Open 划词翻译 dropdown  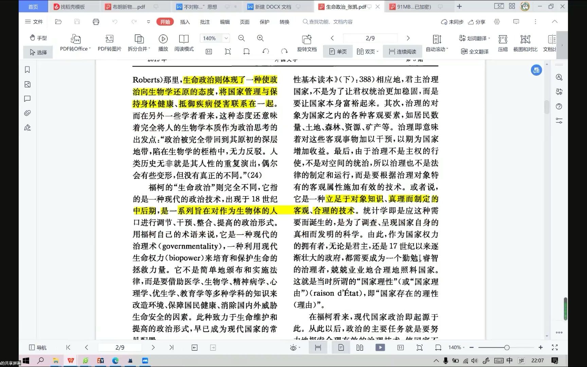click(x=474, y=38)
